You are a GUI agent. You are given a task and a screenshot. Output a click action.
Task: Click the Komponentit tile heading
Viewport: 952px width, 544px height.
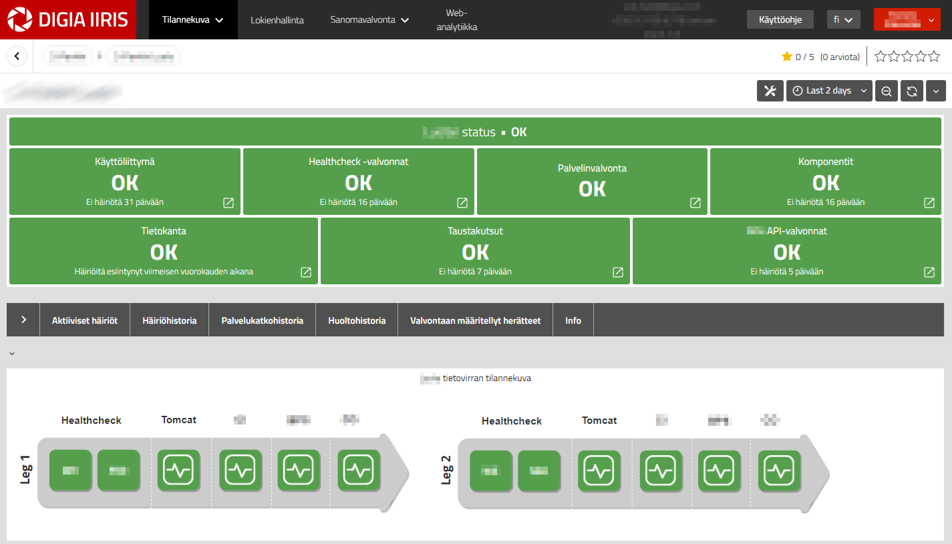click(826, 162)
